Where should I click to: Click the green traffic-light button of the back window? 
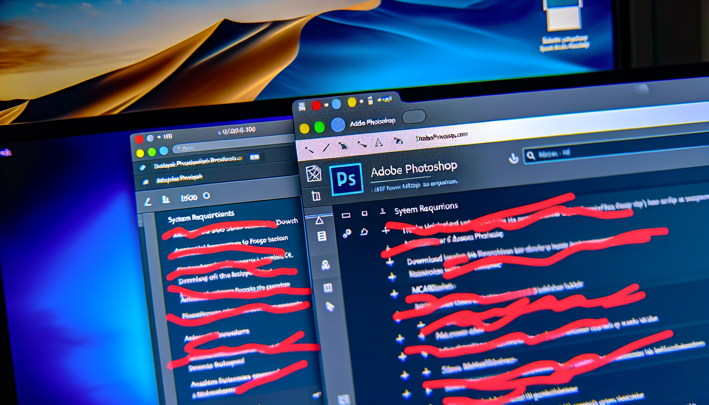152,152
